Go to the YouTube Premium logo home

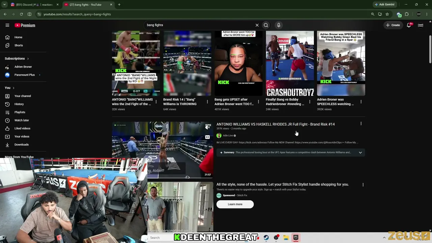tap(25, 25)
